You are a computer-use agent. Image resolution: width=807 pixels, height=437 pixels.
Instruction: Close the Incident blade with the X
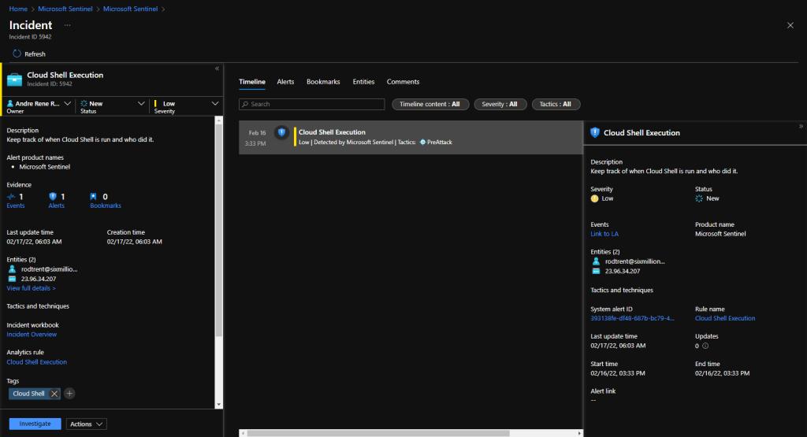[790, 25]
